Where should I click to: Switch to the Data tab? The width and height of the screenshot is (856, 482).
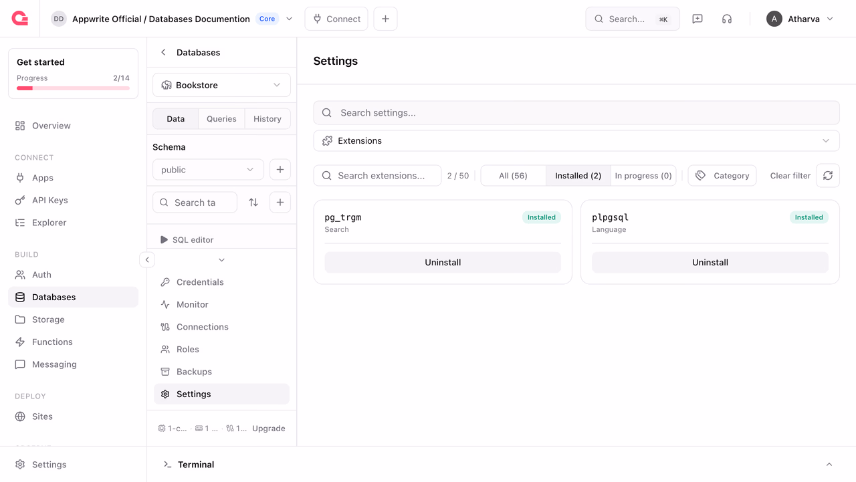176,119
